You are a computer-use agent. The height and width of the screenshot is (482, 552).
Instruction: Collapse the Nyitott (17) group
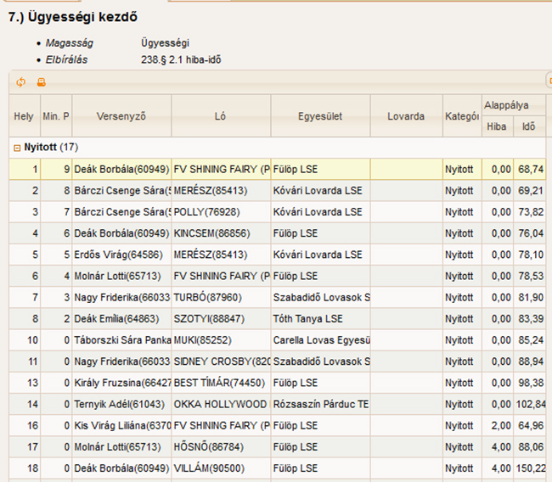tap(17, 147)
